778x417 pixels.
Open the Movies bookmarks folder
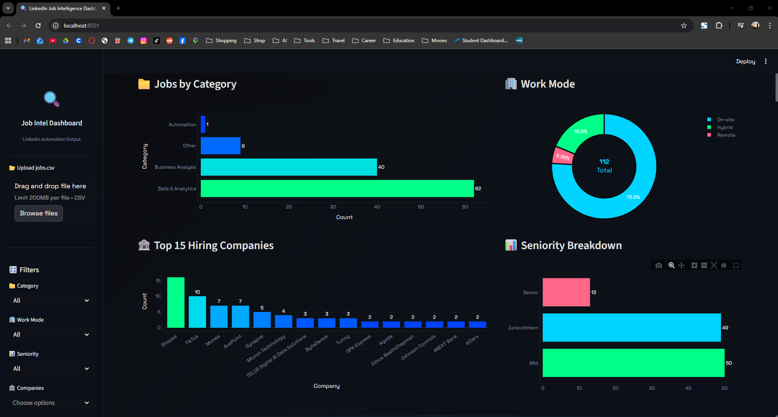pyautogui.click(x=434, y=41)
